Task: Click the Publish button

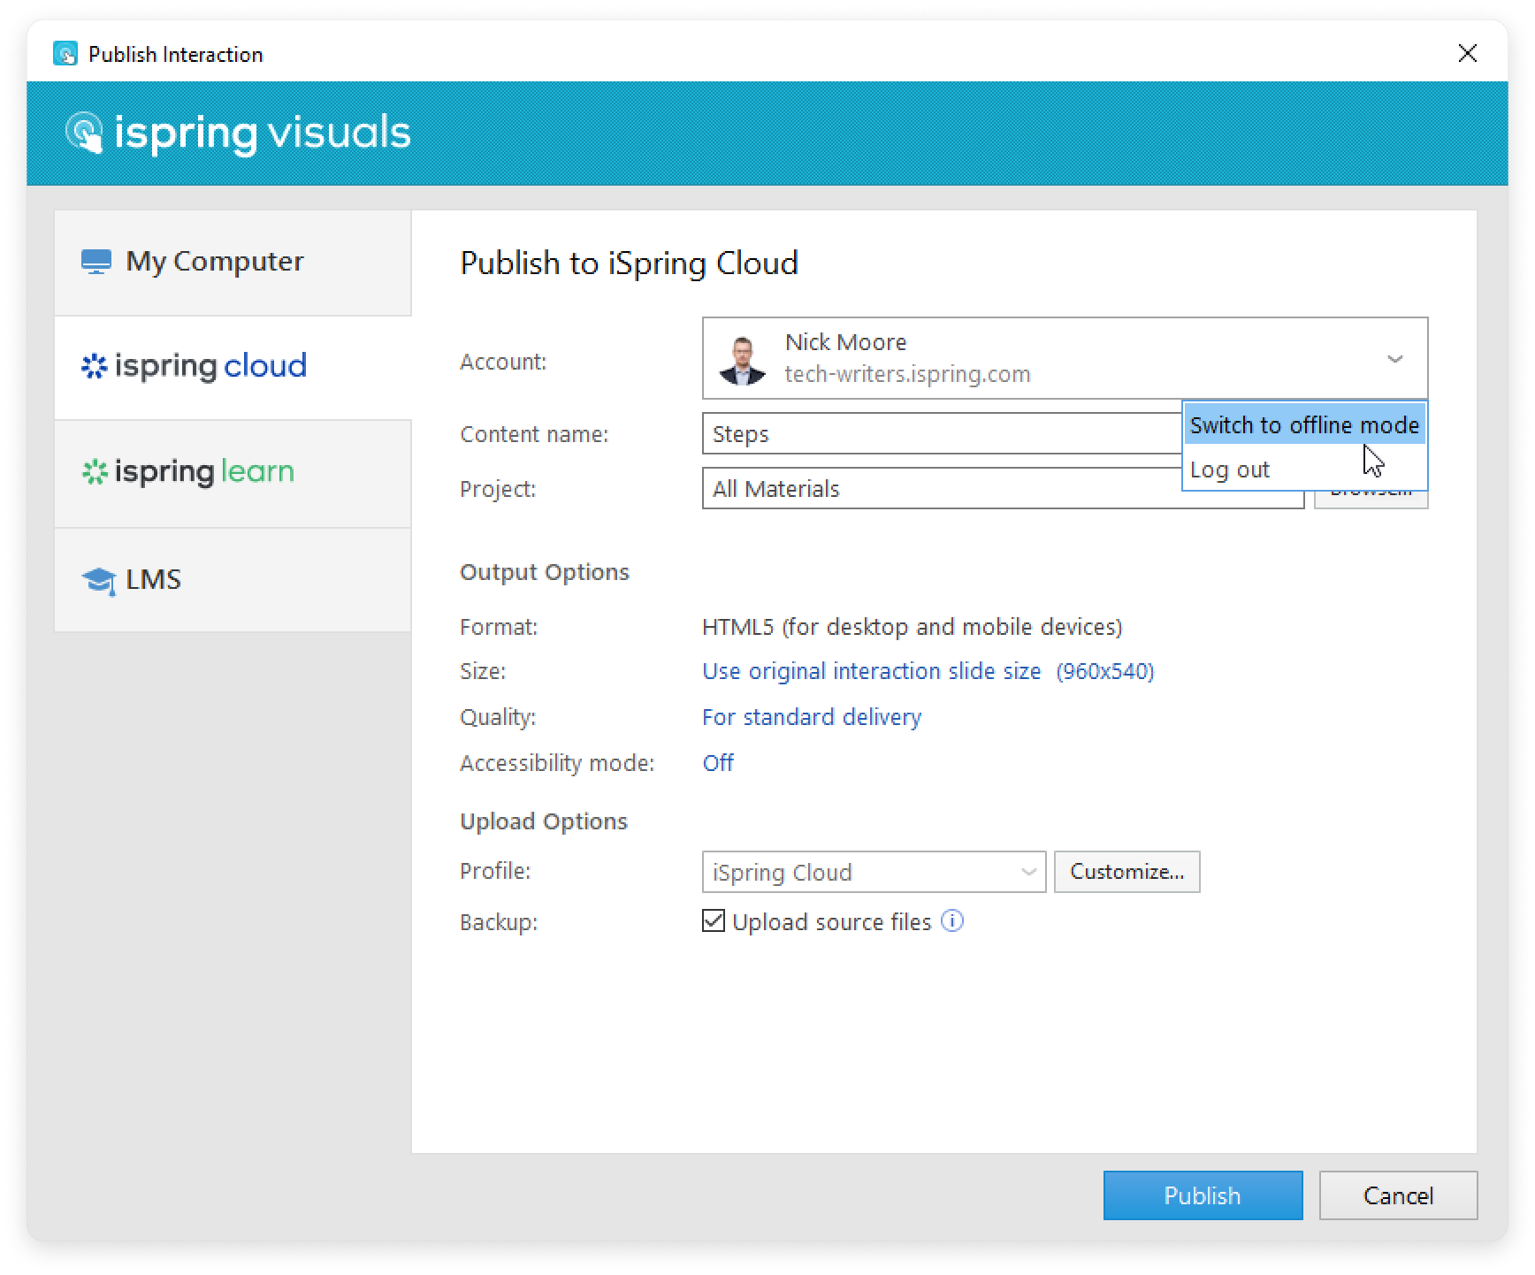Action: click(1203, 1195)
